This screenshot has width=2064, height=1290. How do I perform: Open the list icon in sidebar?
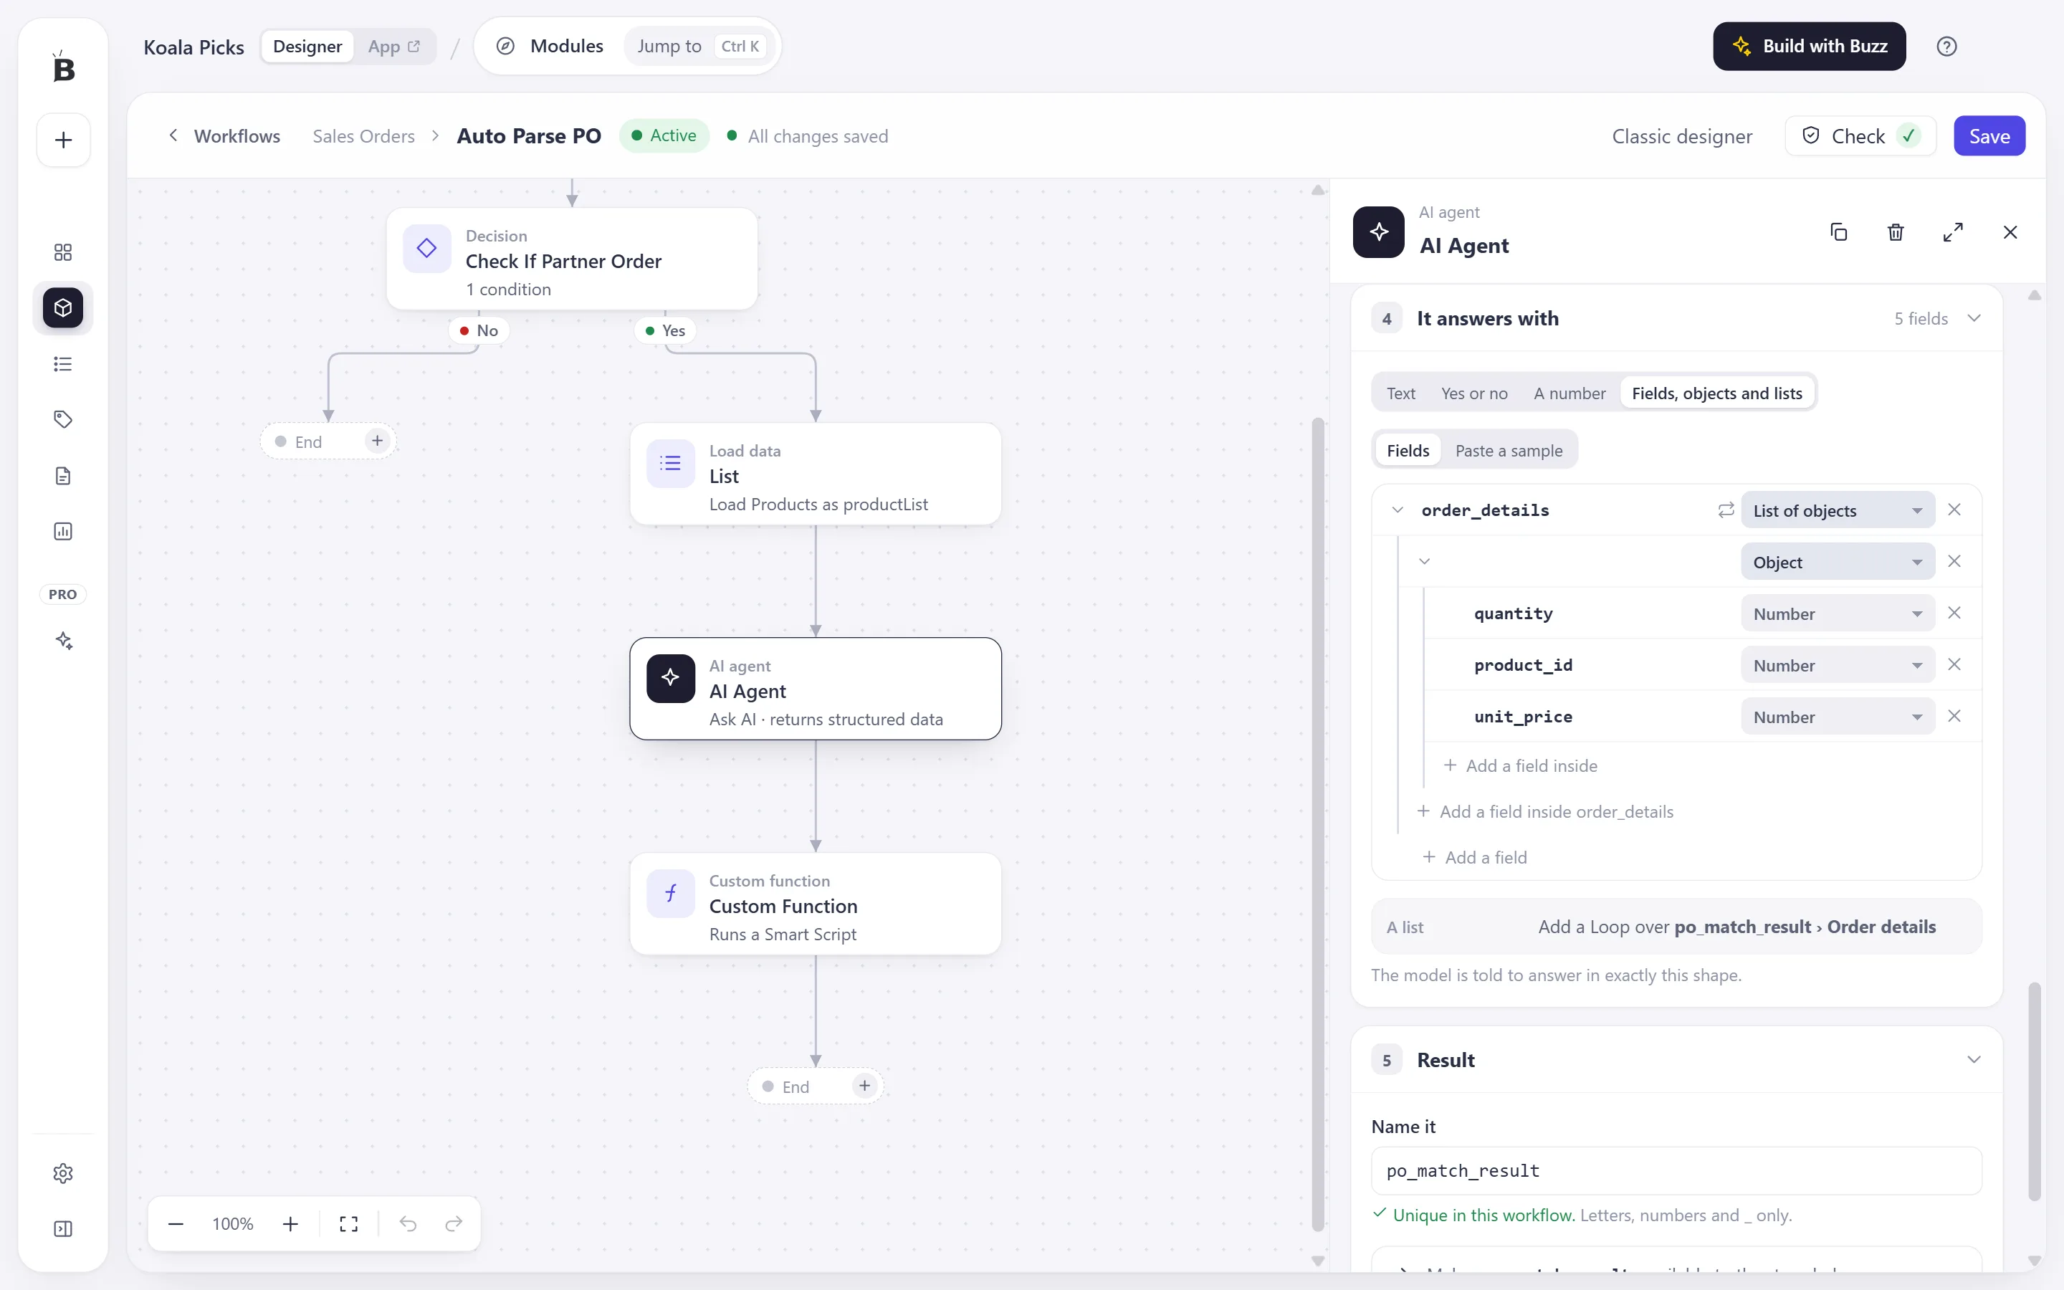tap(63, 364)
